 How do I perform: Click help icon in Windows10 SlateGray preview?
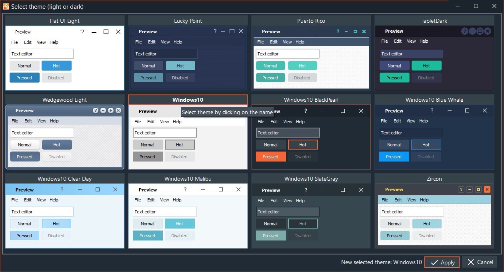click(306, 190)
